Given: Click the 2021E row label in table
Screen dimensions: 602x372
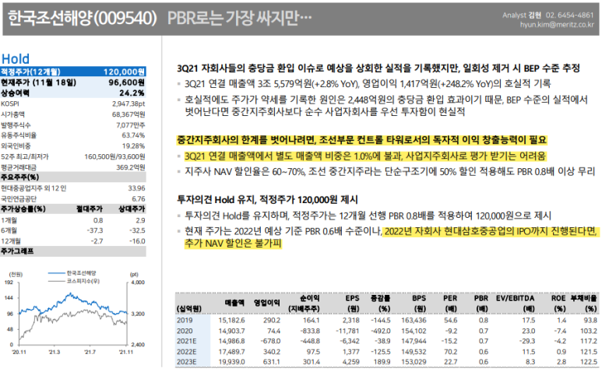Looking at the screenshot, I should tap(187, 341).
